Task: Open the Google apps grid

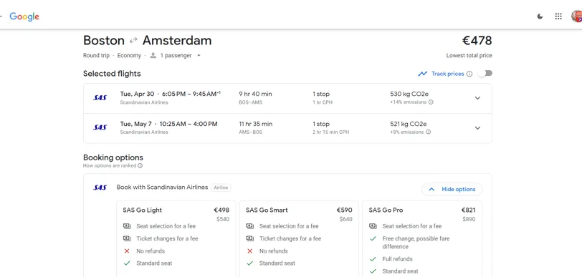Action: pos(558,16)
